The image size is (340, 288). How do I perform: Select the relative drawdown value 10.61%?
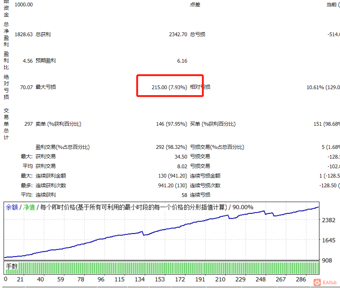tap(315, 87)
